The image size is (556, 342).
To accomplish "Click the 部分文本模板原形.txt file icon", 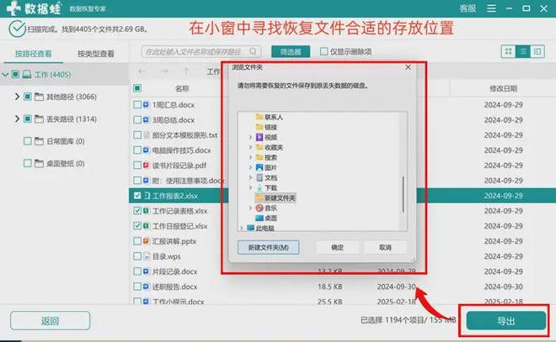I will 146,135.
